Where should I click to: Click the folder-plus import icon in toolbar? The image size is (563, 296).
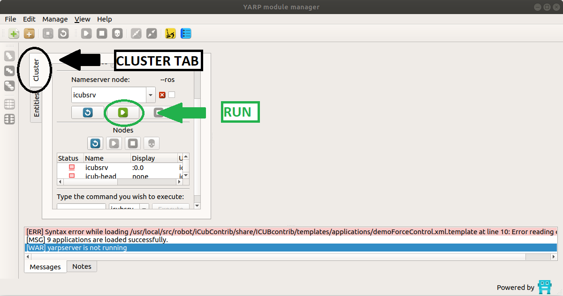[29, 34]
